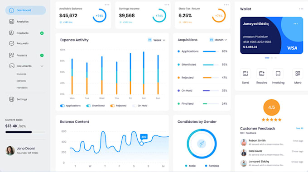
Task: Click the five star rating row
Action: click(x=271, y=120)
